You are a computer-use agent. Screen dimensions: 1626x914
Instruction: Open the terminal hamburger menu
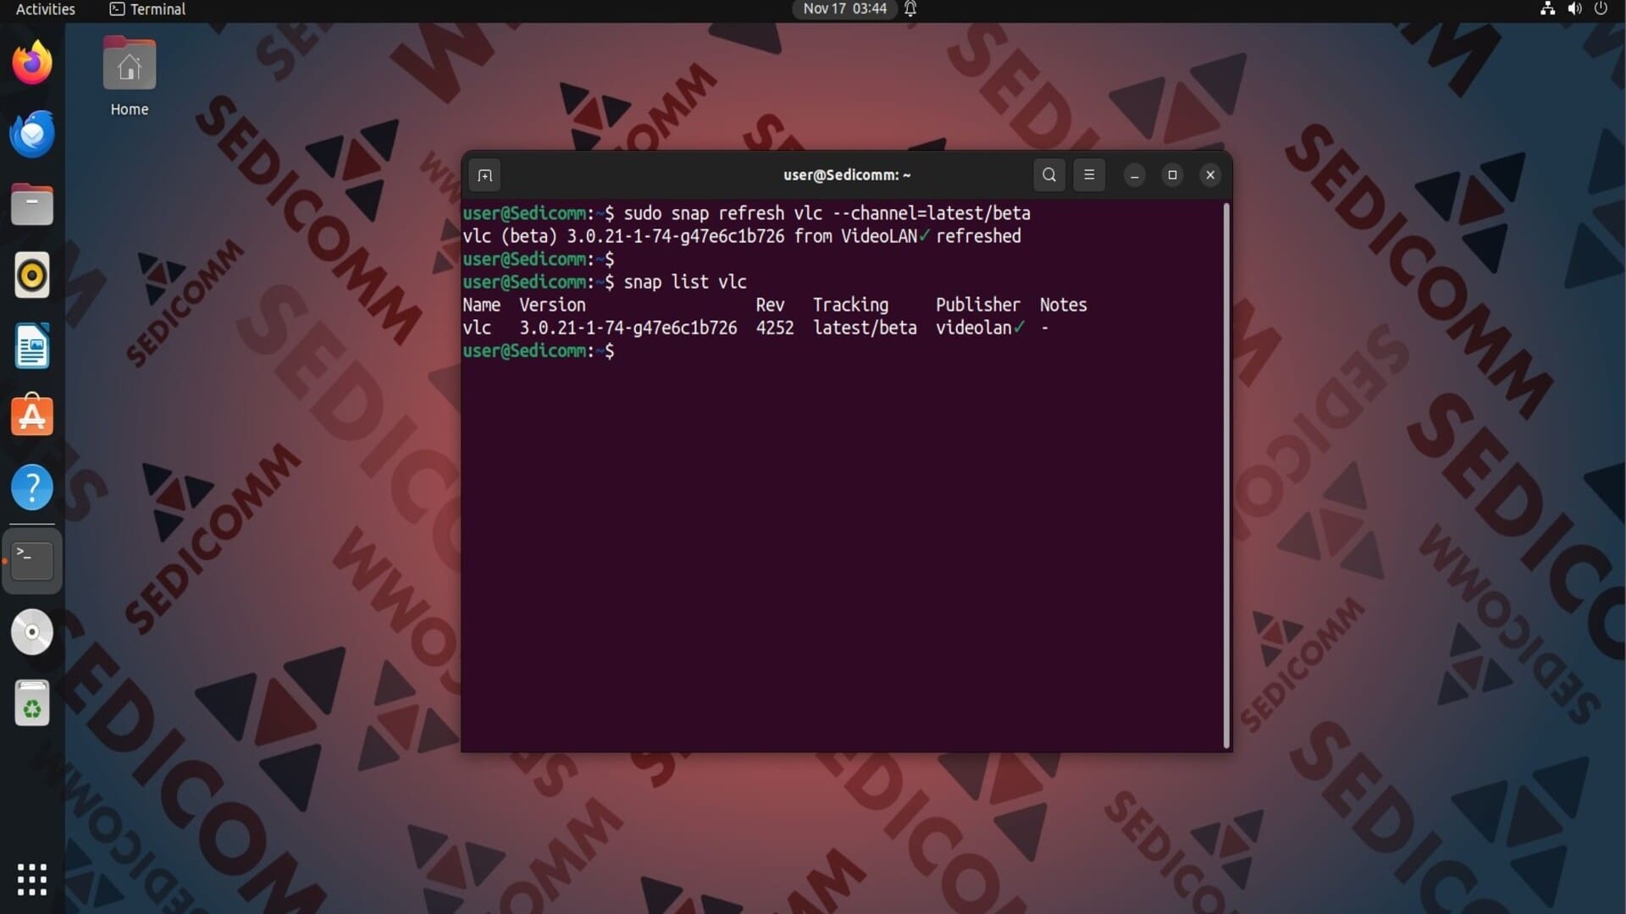tap(1089, 175)
